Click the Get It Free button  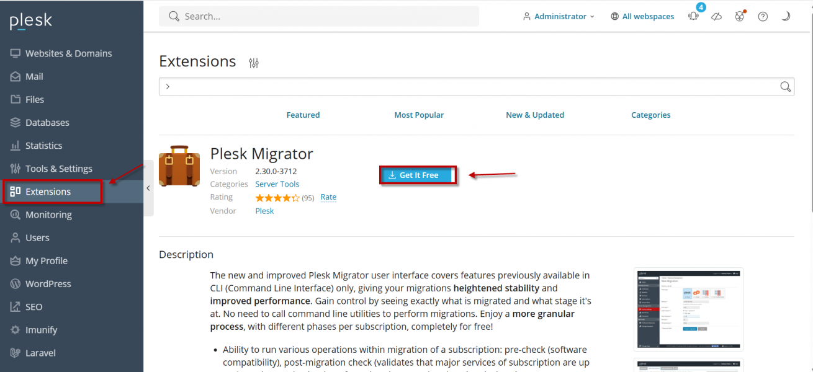point(418,175)
